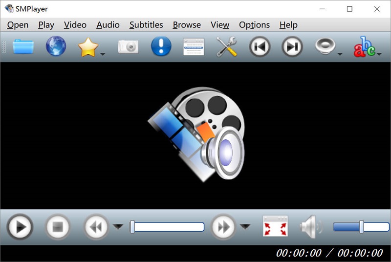Expand the audio track dropdown in toolbar
The image size is (391, 262).
point(340,54)
